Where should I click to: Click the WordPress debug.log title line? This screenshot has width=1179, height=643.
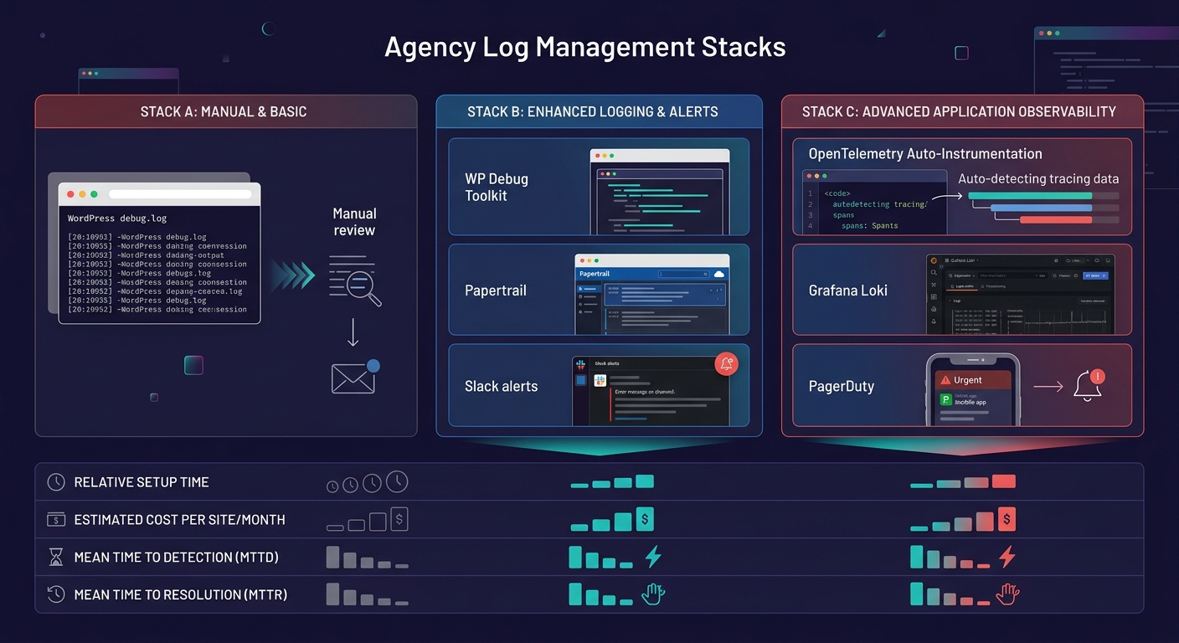[x=117, y=219]
